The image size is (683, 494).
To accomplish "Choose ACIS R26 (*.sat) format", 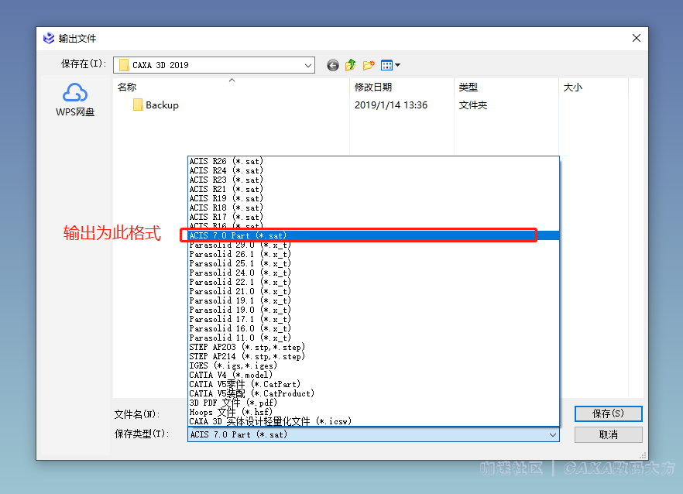I will point(373,161).
